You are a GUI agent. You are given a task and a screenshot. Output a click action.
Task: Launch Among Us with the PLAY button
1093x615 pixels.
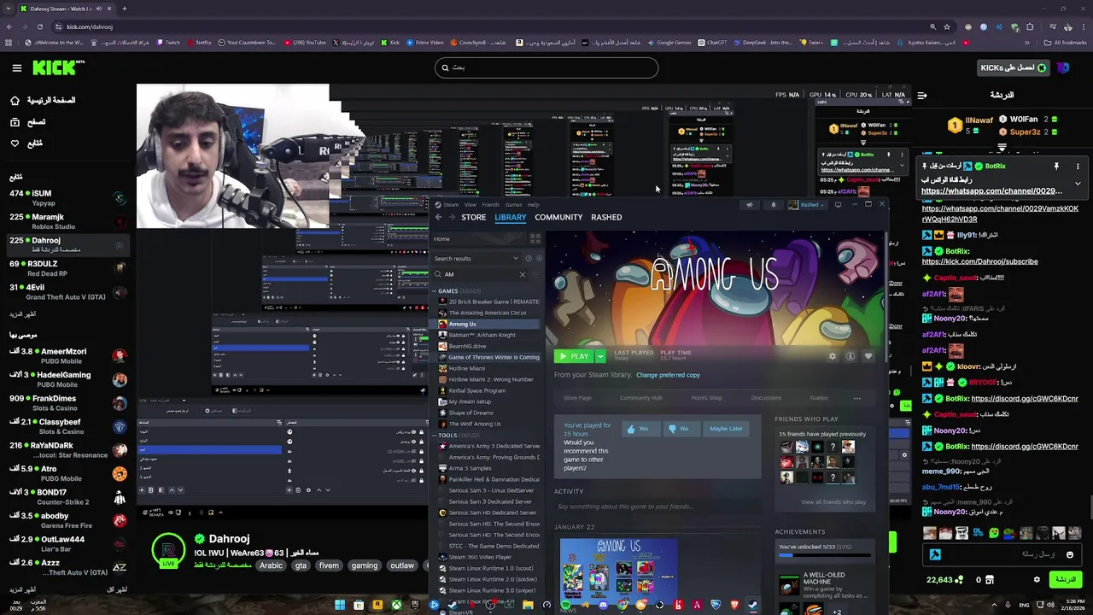click(x=574, y=356)
